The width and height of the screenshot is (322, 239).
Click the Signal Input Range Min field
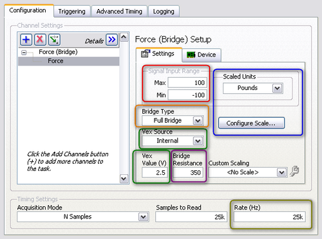[187, 95]
